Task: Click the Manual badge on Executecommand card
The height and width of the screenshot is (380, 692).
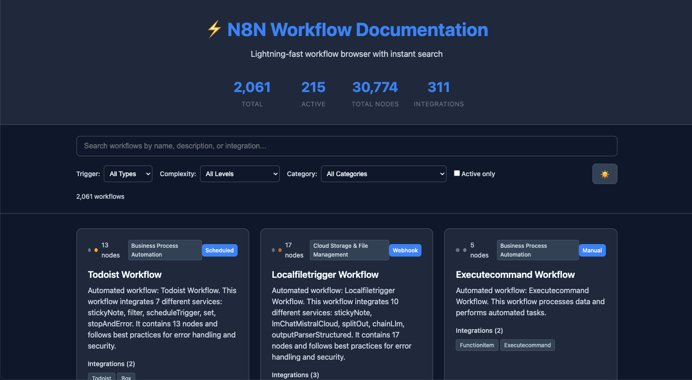Action: pos(592,250)
